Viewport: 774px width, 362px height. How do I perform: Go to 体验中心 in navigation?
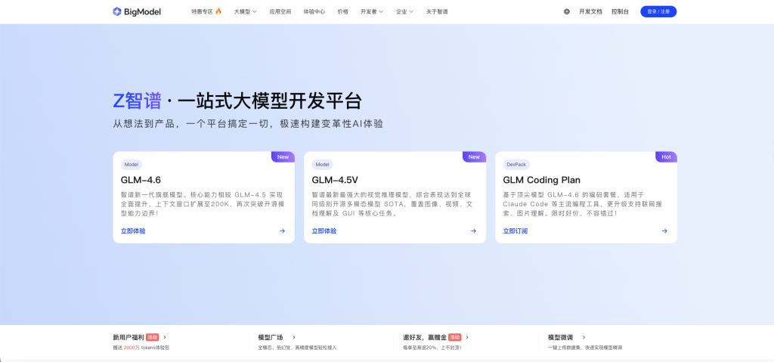314,11
